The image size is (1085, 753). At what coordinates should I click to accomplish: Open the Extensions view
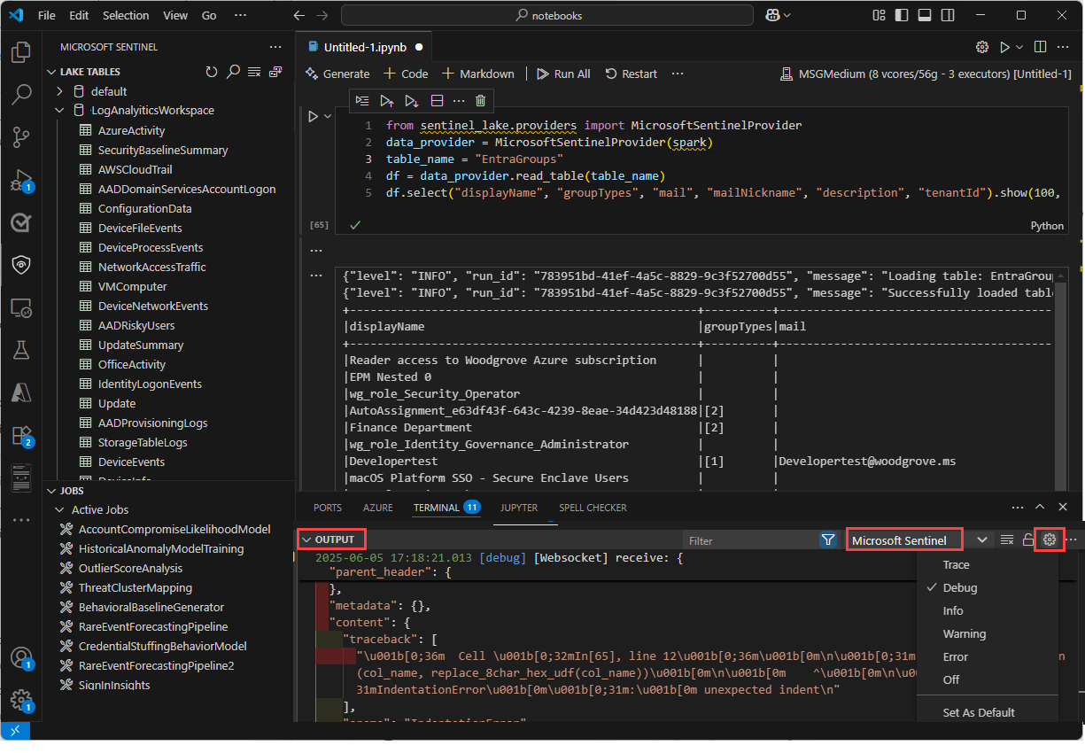coord(21,435)
